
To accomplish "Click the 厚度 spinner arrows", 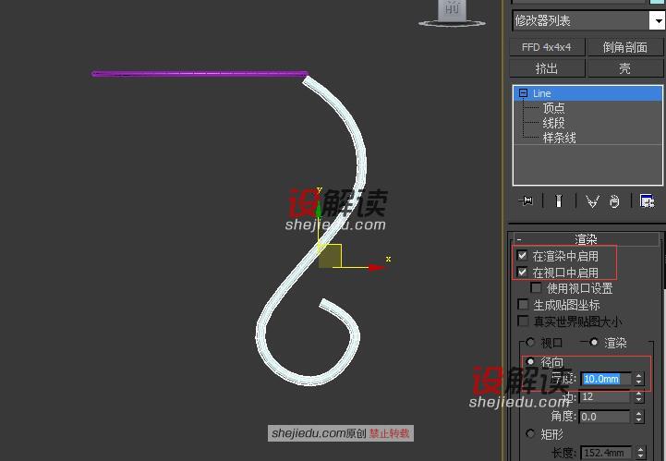I will [639, 379].
